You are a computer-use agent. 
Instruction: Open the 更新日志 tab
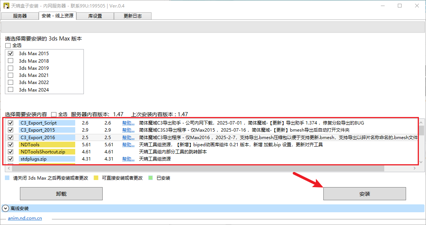(x=132, y=16)
